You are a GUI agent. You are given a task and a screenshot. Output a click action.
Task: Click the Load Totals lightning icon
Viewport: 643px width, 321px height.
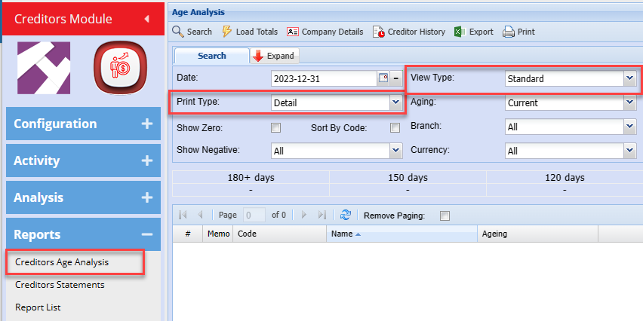[x=227, y=32]
